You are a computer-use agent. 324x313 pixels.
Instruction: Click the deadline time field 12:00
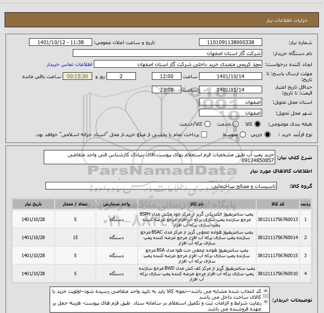click(167, 76)
